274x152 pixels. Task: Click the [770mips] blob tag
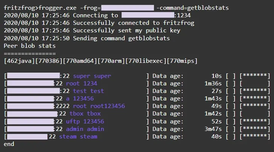(x=182, y=61)
